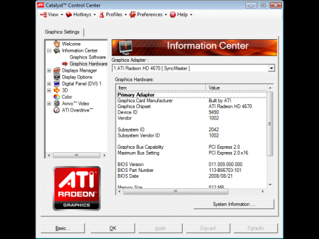This screenshot has width=319, height=239.
Task: Expand the Digital Panel (DVI) 1 node
Action: click(49, 84)
